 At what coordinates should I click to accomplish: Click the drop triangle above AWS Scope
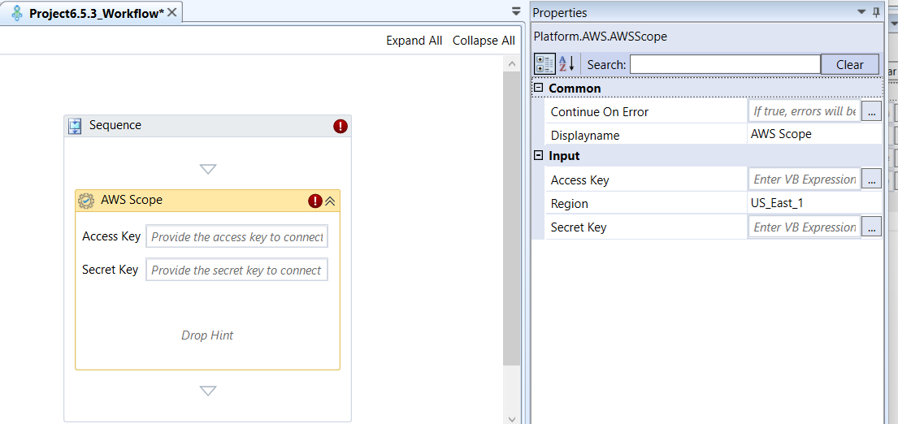pos(208,169)
